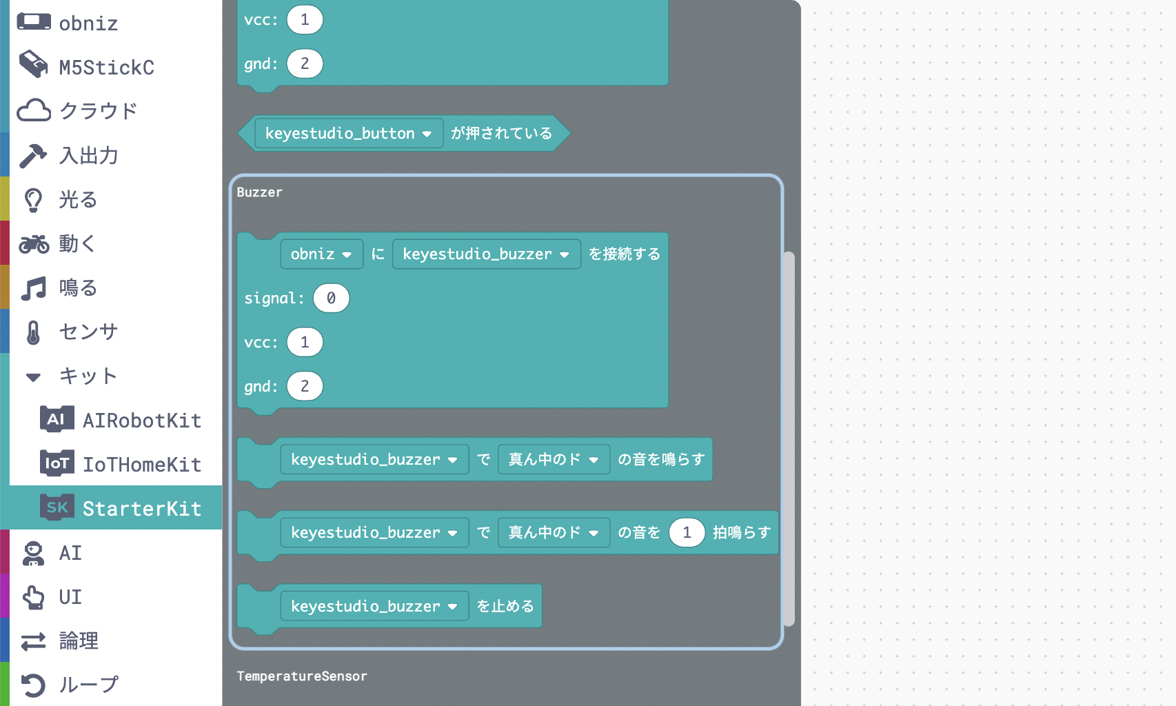
Task: Click the signal value field showing 0
Action: (331, 298)
